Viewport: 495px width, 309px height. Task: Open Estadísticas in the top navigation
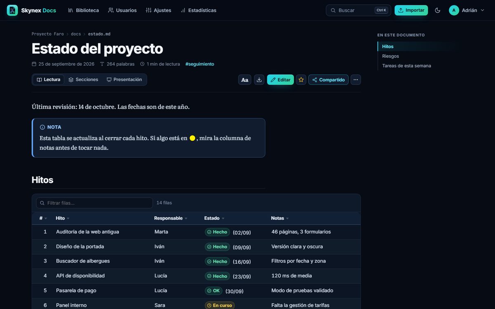[x=198, y=10]
